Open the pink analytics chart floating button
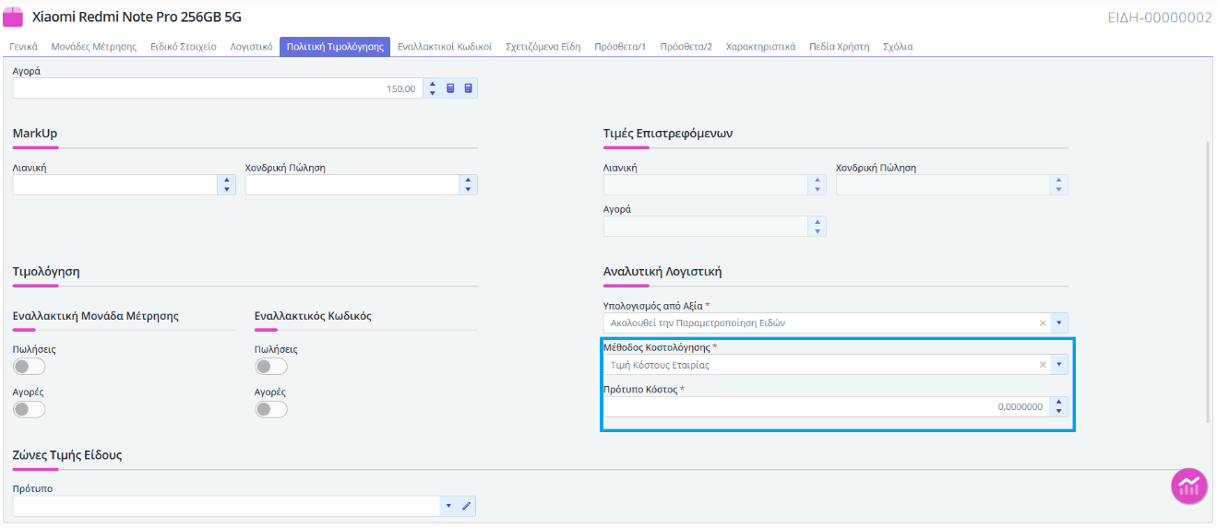This screenshot has height=527, width=1217. tap(1189, 486)
